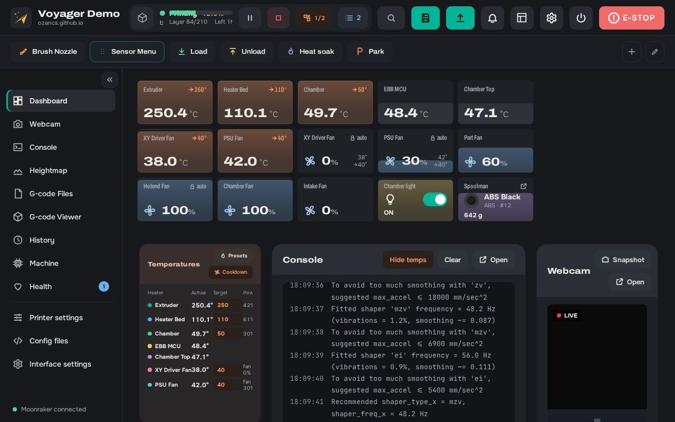675x422 pixels.
Task: Open the queue list showing 2
Action: (353, 18)
